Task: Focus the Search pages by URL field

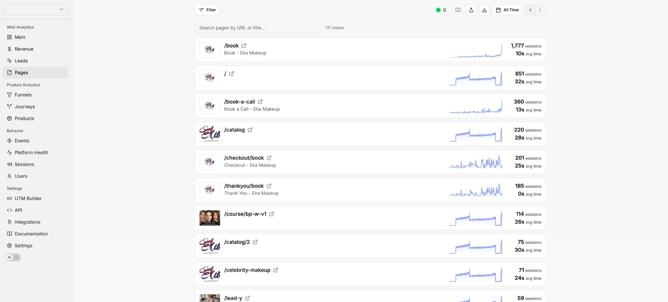Action: 258,28
